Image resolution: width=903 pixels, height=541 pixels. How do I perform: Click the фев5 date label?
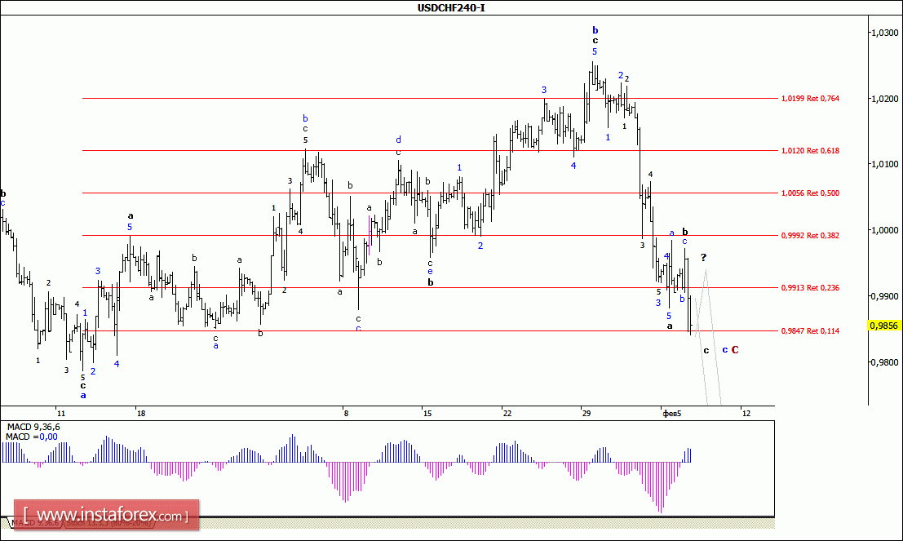[672, 413]
